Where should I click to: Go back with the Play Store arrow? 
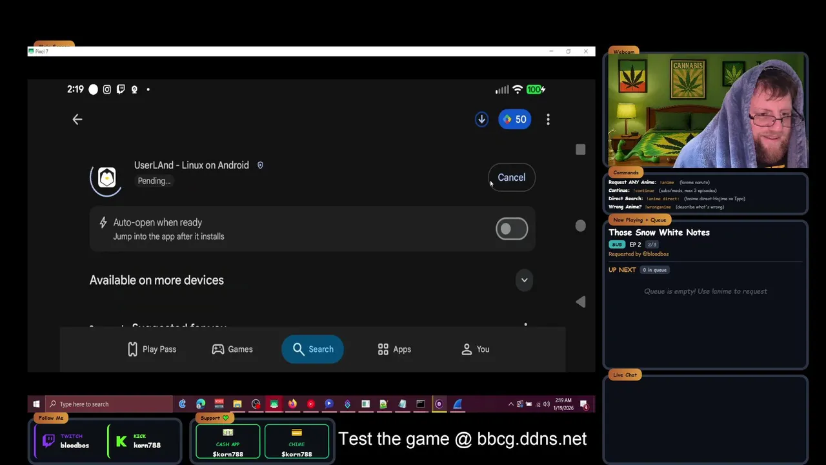tap(77, 119)
